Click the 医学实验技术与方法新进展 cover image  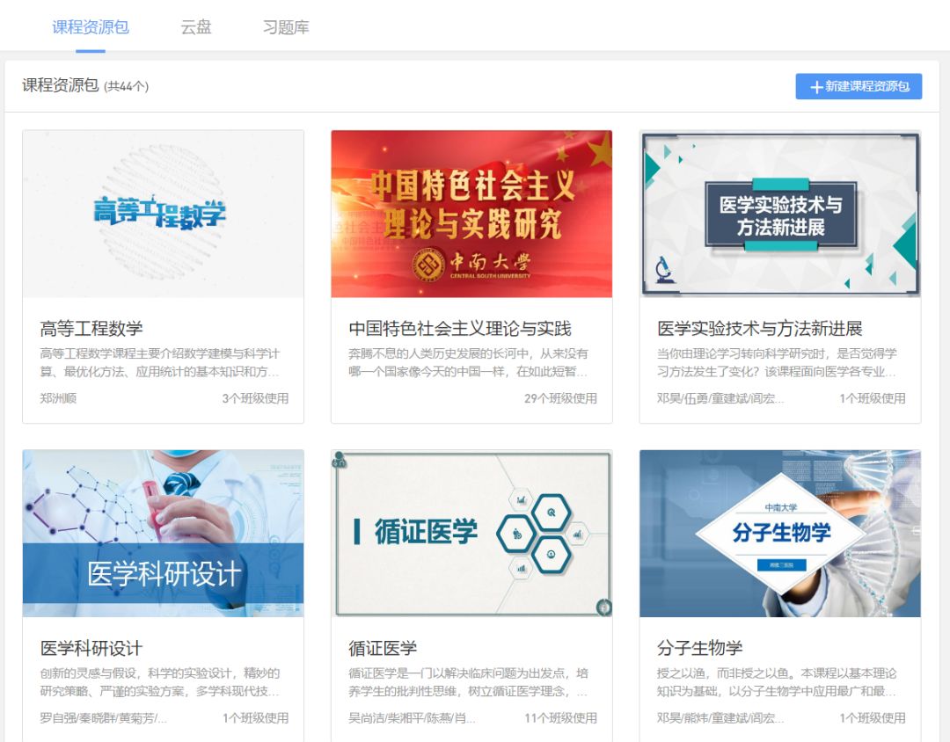[780, 214]
